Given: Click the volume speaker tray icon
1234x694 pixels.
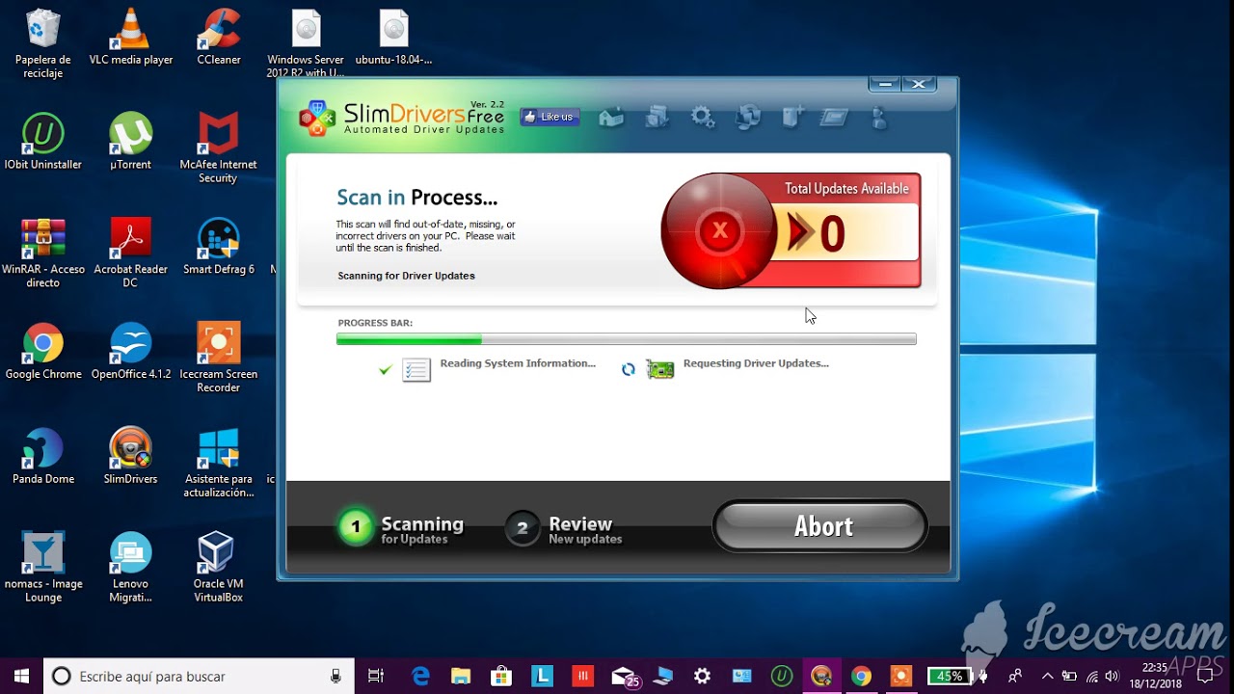Looking at the screenshot, I should (x=1112, y=676).
